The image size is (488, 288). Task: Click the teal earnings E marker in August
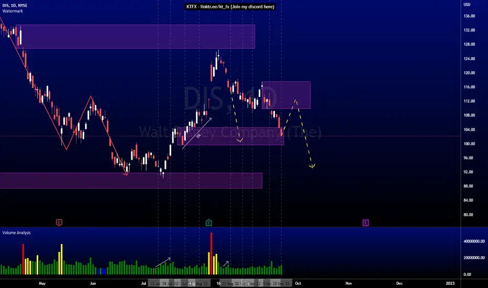[x=209, y=223]
